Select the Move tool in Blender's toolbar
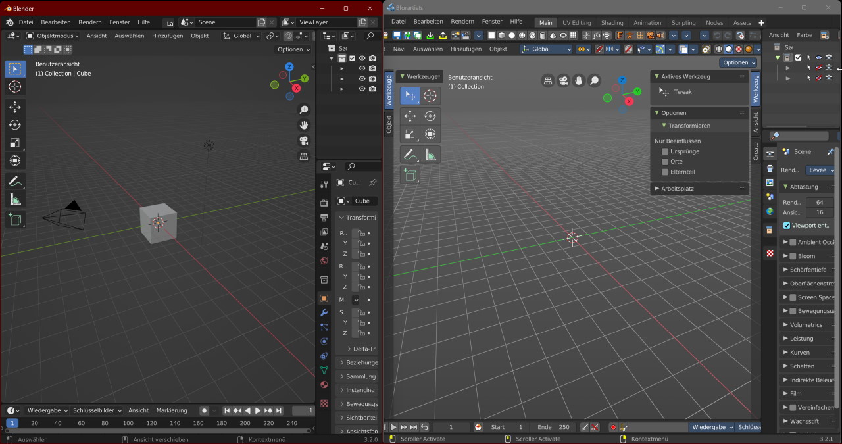This screenshot has width=842, height=444. 15,107
